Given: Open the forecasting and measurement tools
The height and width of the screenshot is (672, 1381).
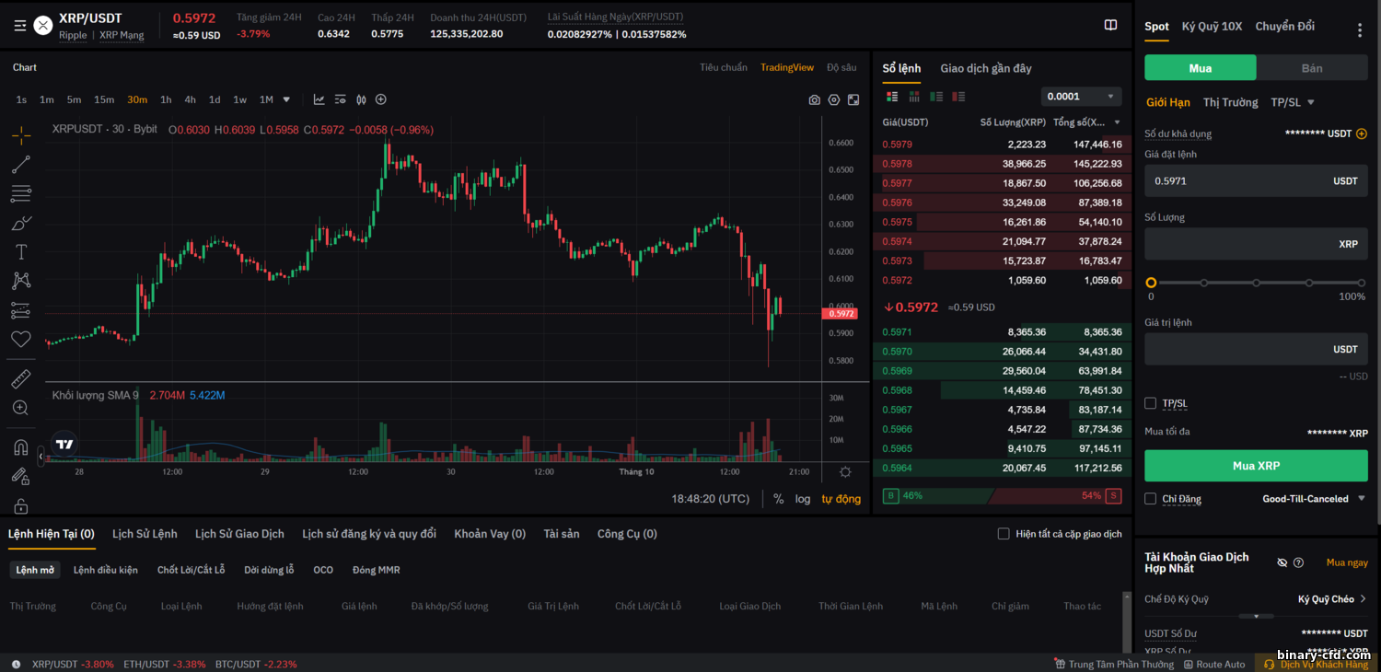Looking at the screenshot, I should click(20, 310).
